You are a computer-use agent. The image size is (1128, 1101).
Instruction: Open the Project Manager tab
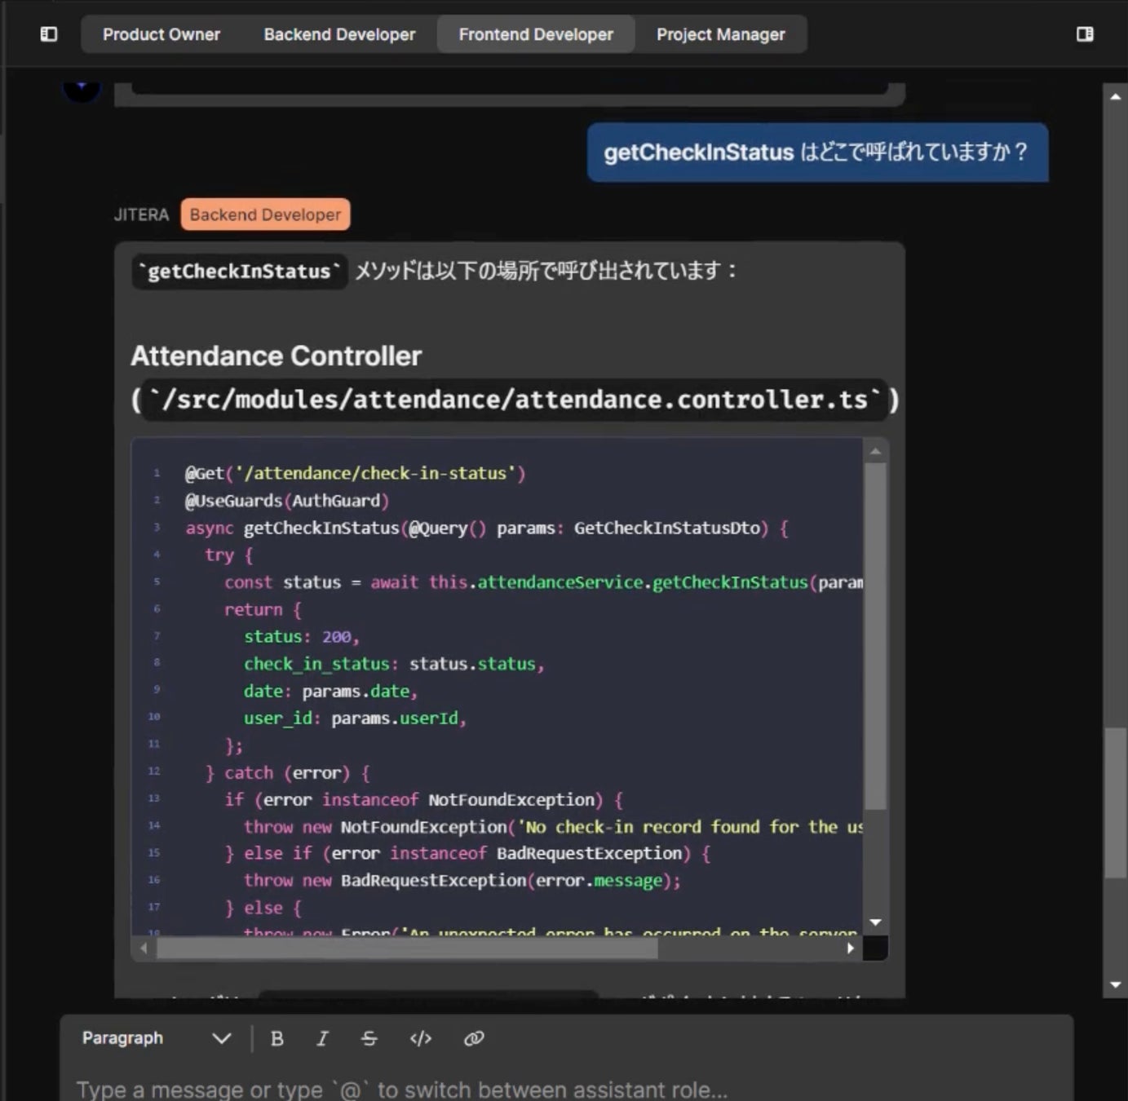click(720, 34)
